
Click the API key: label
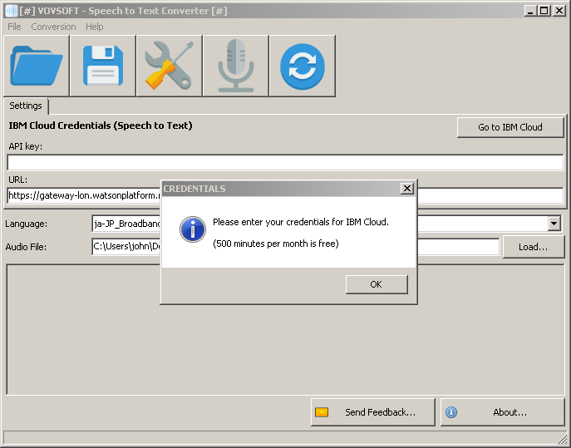(x=26, y=146)
